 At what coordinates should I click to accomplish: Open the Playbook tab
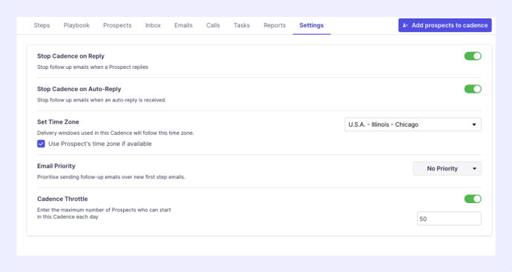point(76,25)
